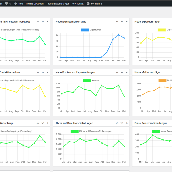The width and height of the screenshot is (172, 172).
Task: Toggle the orange Maklerverträge legend swatch
Action: pos(162,81)
